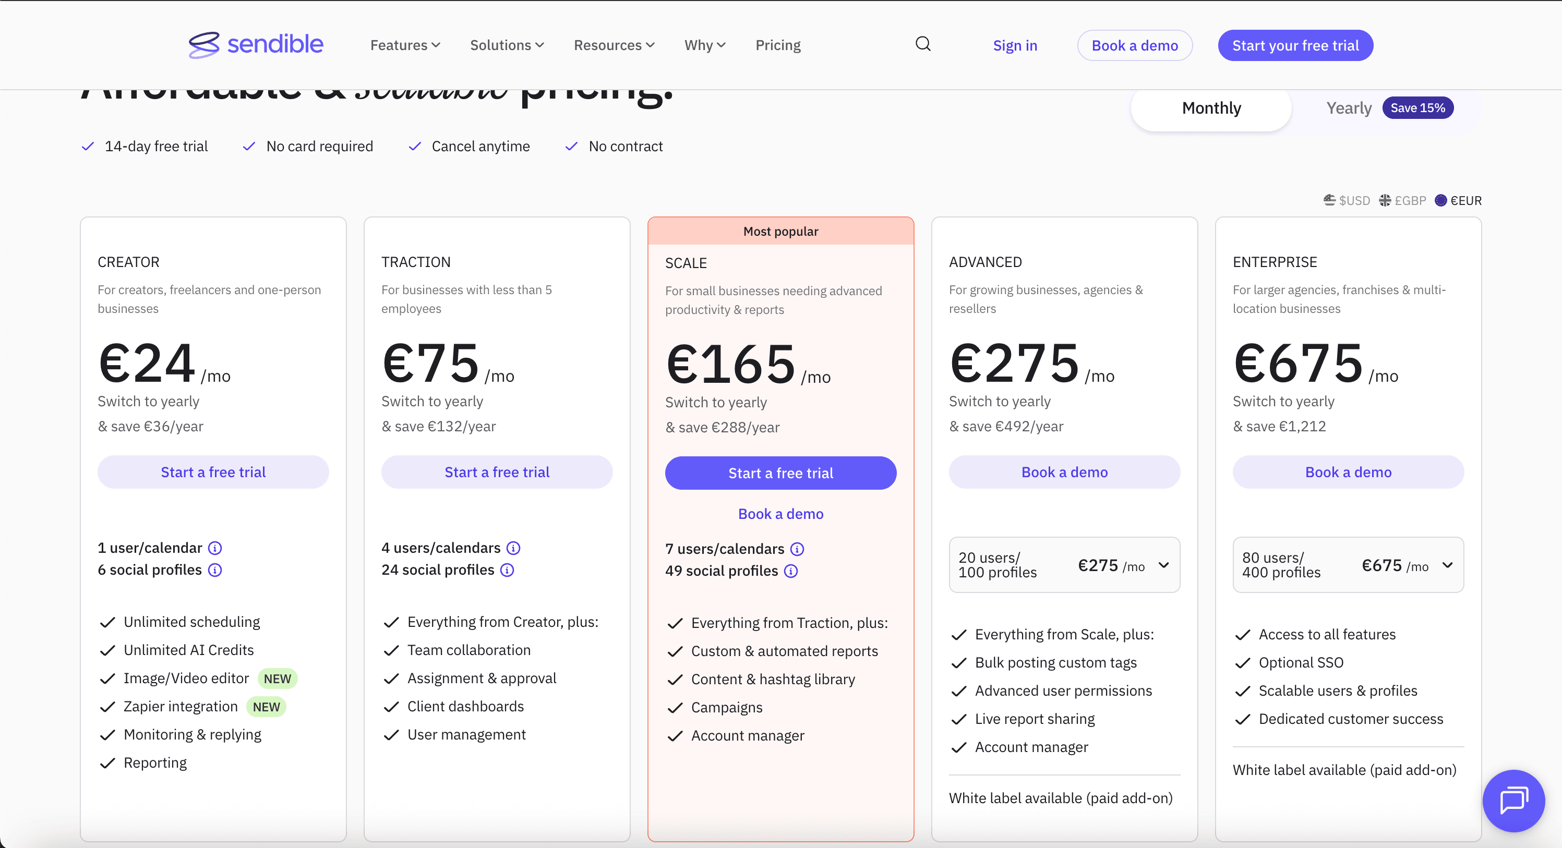
Task: Show info for 1 user/calendar
Action: [x=214, y=548]
